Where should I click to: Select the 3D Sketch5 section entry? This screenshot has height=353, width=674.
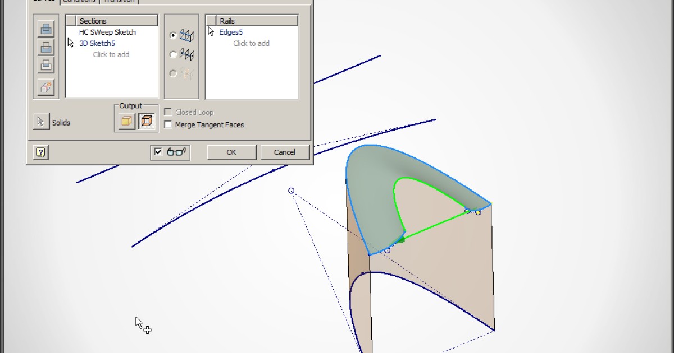click(97, 43)
